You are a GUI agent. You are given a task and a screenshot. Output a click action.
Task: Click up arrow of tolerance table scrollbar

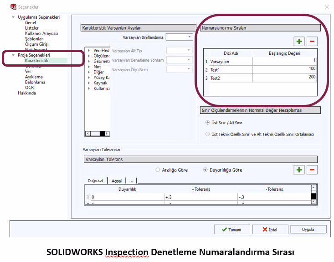pos(313,188)
